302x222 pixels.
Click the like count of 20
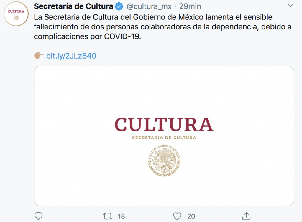click(x=191, y=216)
